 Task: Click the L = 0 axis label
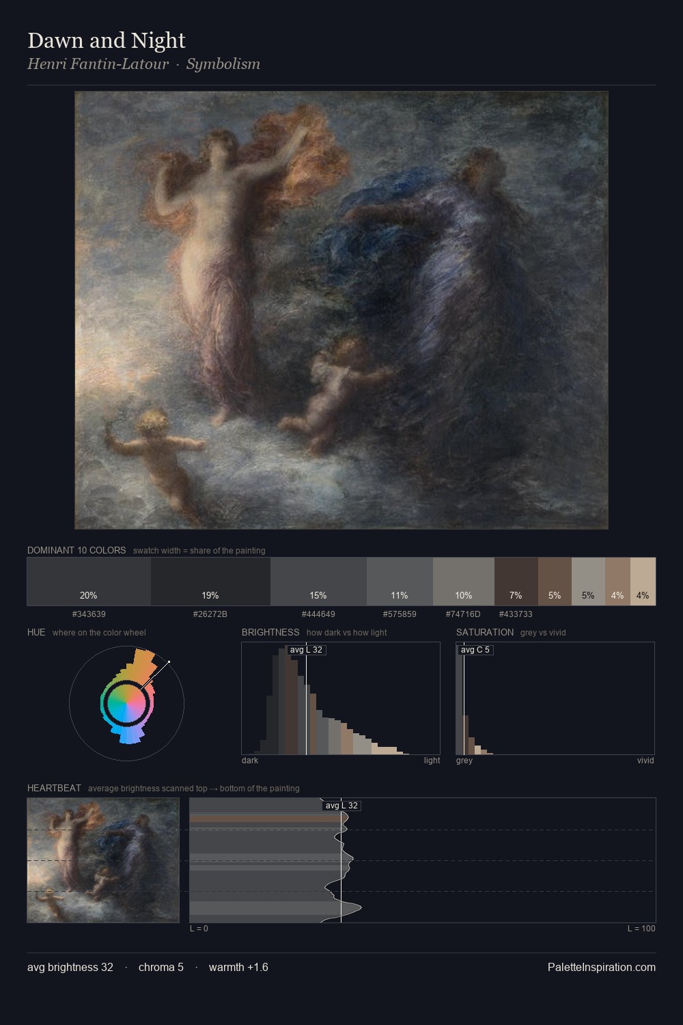coord(199,929)
